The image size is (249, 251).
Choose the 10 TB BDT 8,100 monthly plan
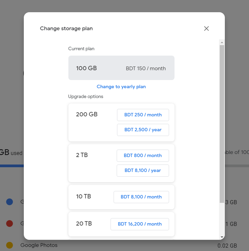click(x=141, y=197)
